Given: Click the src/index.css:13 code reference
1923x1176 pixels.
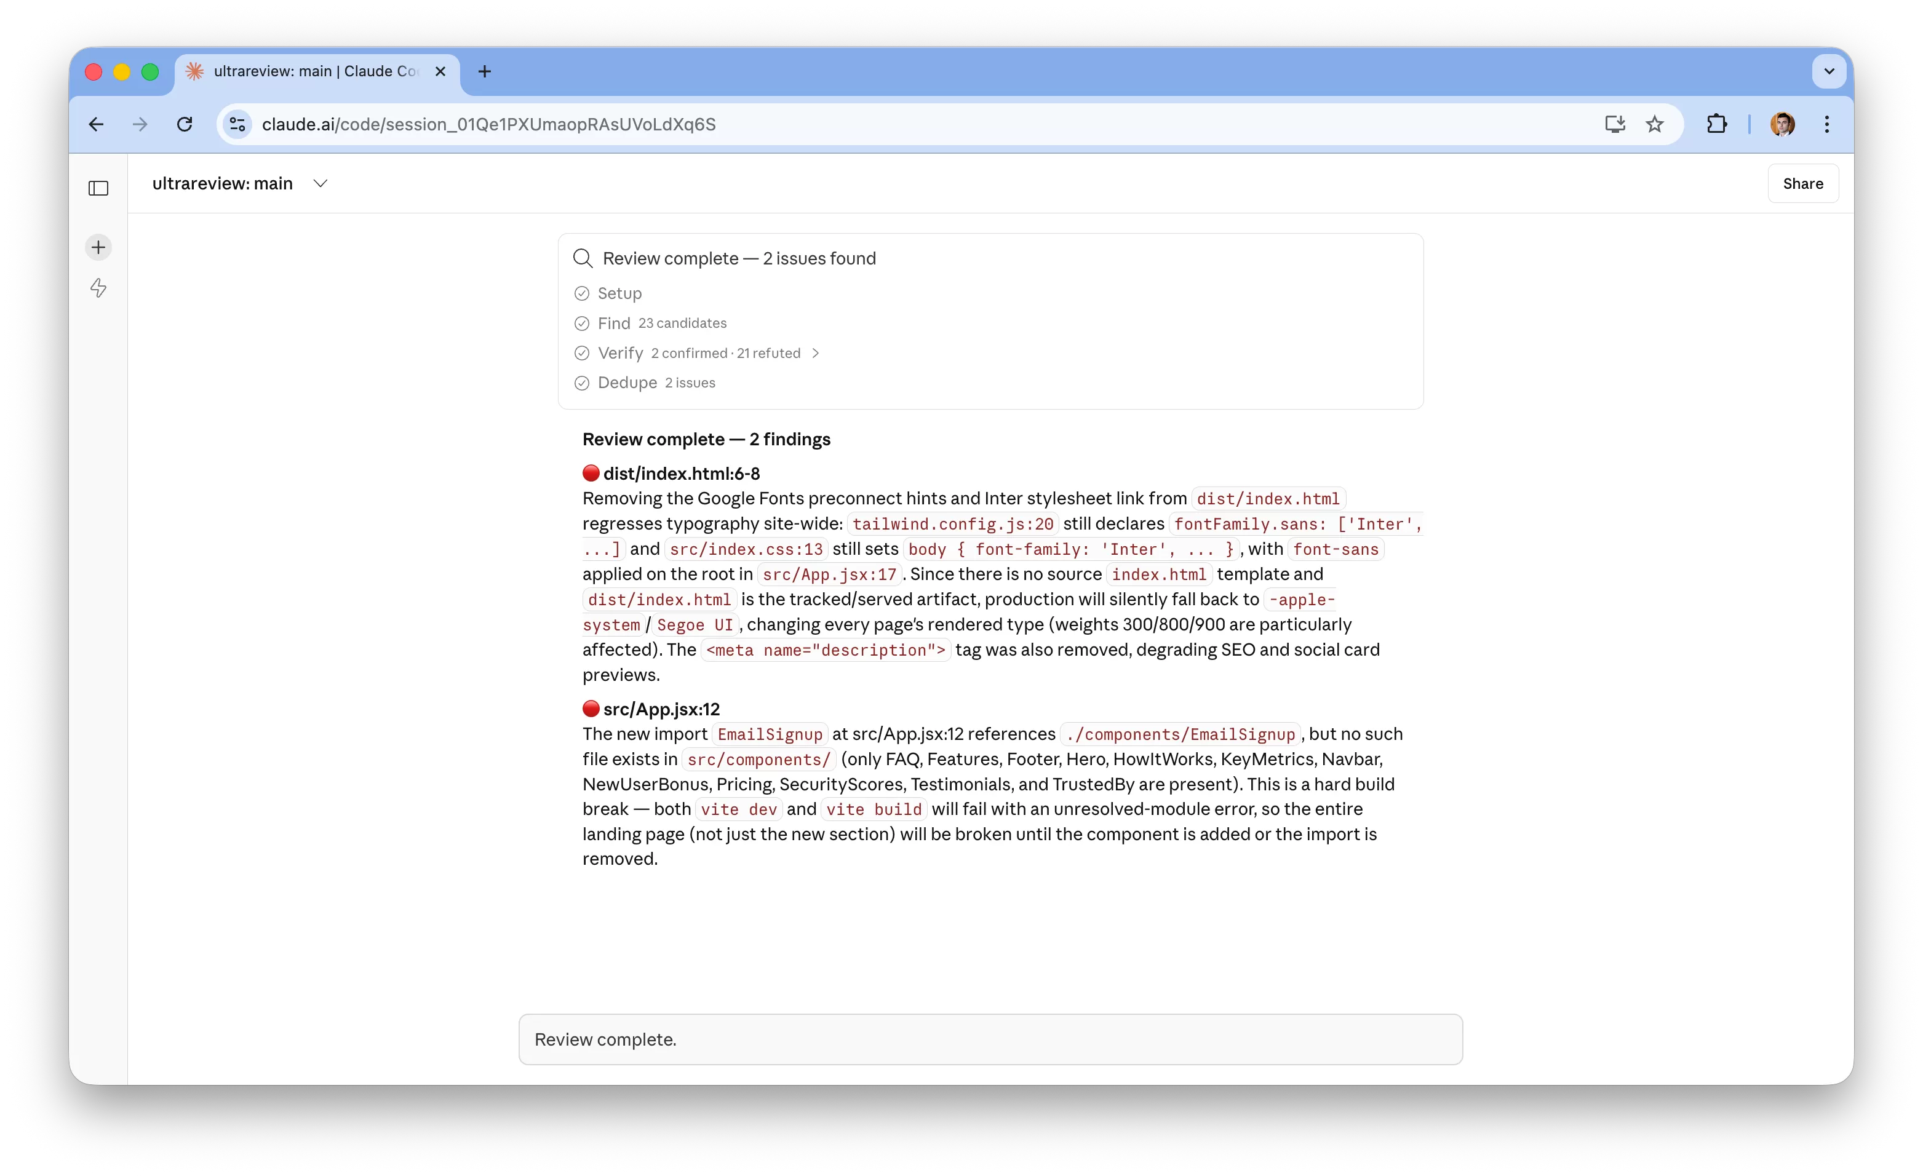Looking at the screenshot, I should click(x=746, y=549).
